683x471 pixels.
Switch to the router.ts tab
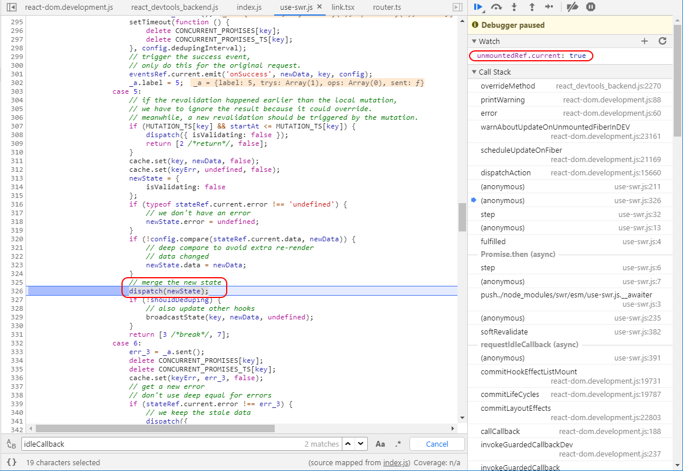(x=387, y=7)
